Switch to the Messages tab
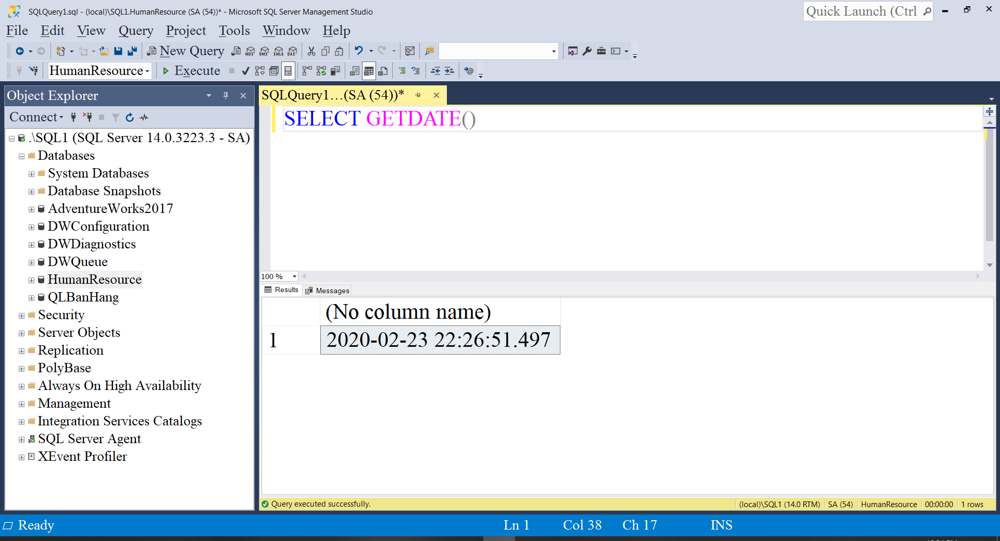This screenshot has width=1000, height=541. (x=327, y=291)
